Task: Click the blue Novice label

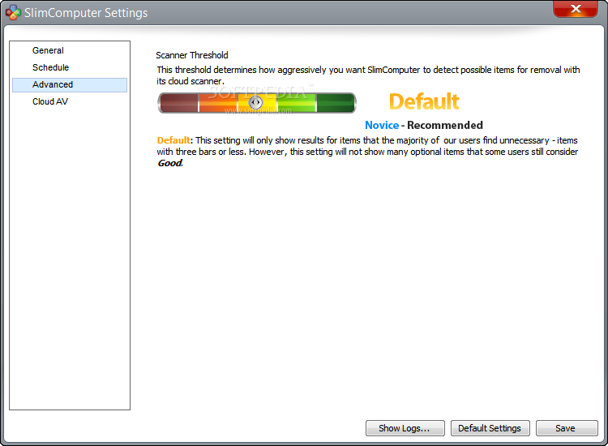Action: point(382,125)
